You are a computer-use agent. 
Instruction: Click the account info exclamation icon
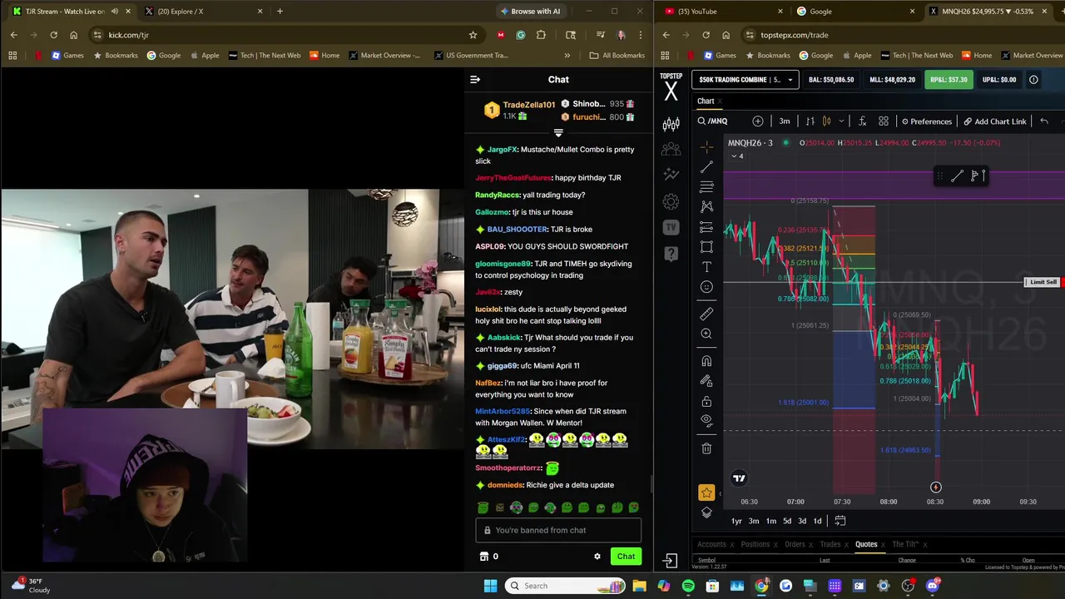1033,80
